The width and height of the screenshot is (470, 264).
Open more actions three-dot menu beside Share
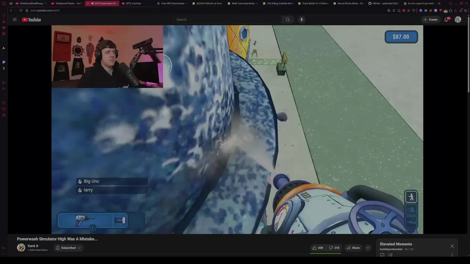[x=368, y=248]
